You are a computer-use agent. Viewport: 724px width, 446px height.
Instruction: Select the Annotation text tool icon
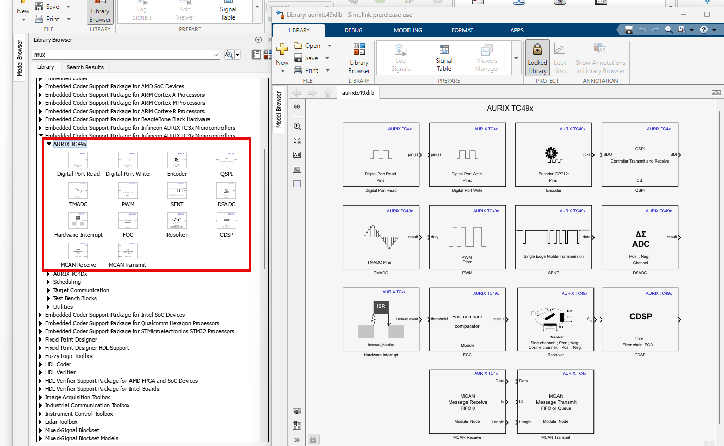coord(297,155)
